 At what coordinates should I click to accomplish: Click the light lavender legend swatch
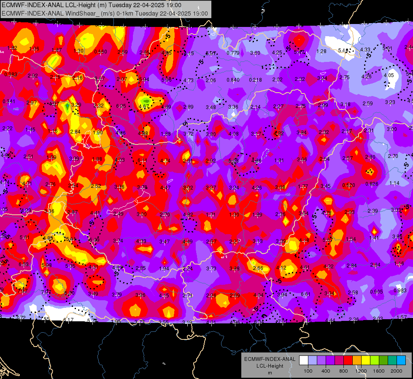pyautogui.click(x=313, y=360)
